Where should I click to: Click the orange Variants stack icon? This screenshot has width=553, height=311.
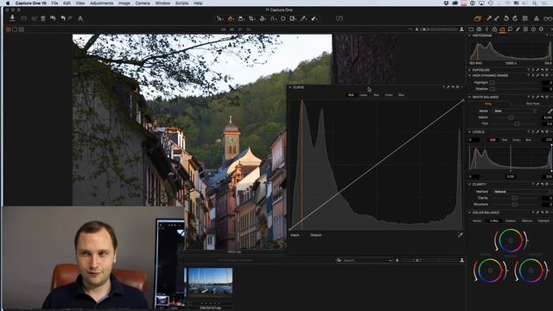[478, 18]
